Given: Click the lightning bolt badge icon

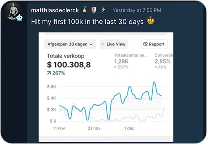Looking at the screenshot, I should pyautogui.click(x=103, y=10).
